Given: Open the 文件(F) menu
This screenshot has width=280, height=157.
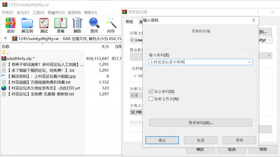Looking at the screenshot, I should (8, 13).
